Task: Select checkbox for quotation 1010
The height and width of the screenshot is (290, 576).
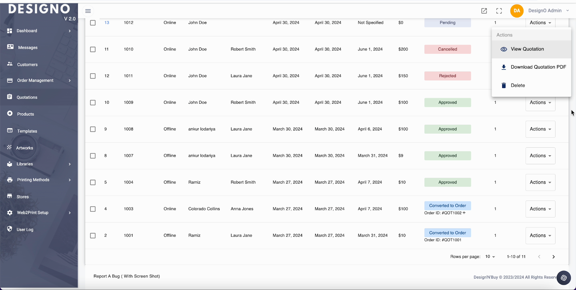Action: tap(93, 49)
